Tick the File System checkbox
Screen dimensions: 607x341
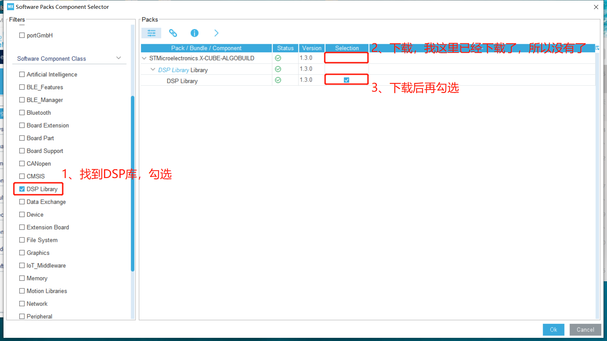pyautogui.click(x=22, y=240)
